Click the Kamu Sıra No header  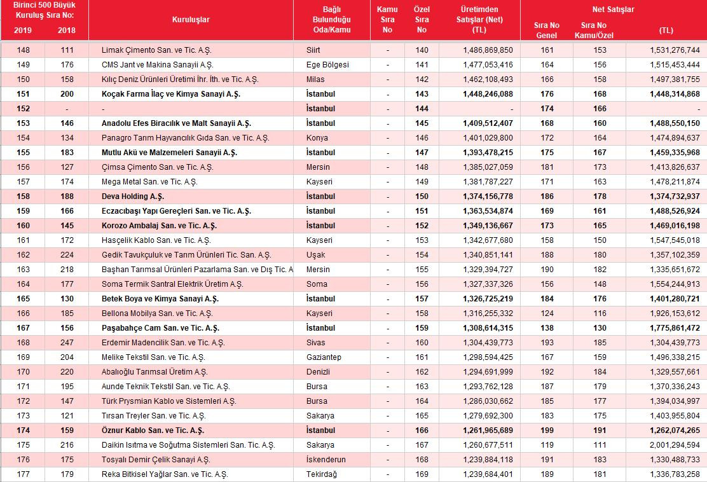(387, 19)
